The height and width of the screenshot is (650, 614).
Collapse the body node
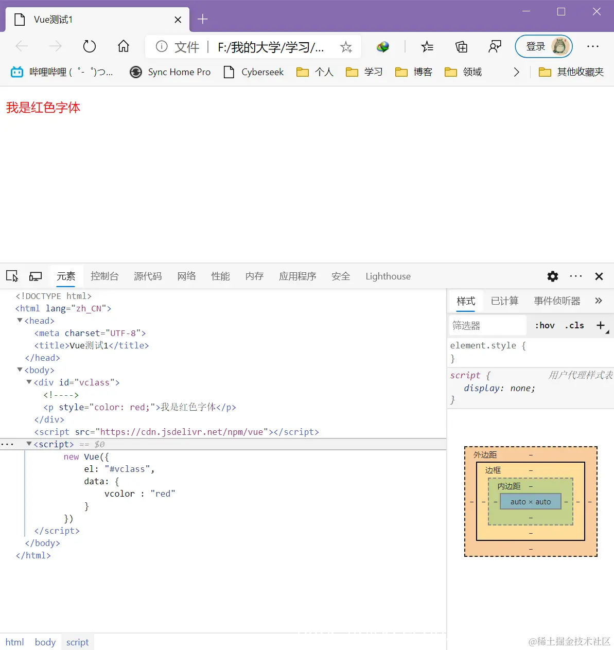pos(20,370)
